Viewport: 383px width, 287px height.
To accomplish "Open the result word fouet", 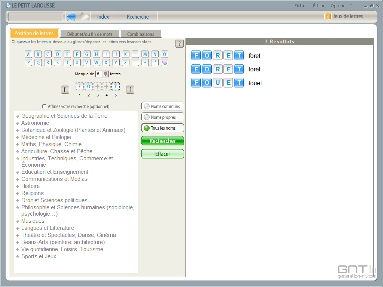I will (x=255, y=83).
